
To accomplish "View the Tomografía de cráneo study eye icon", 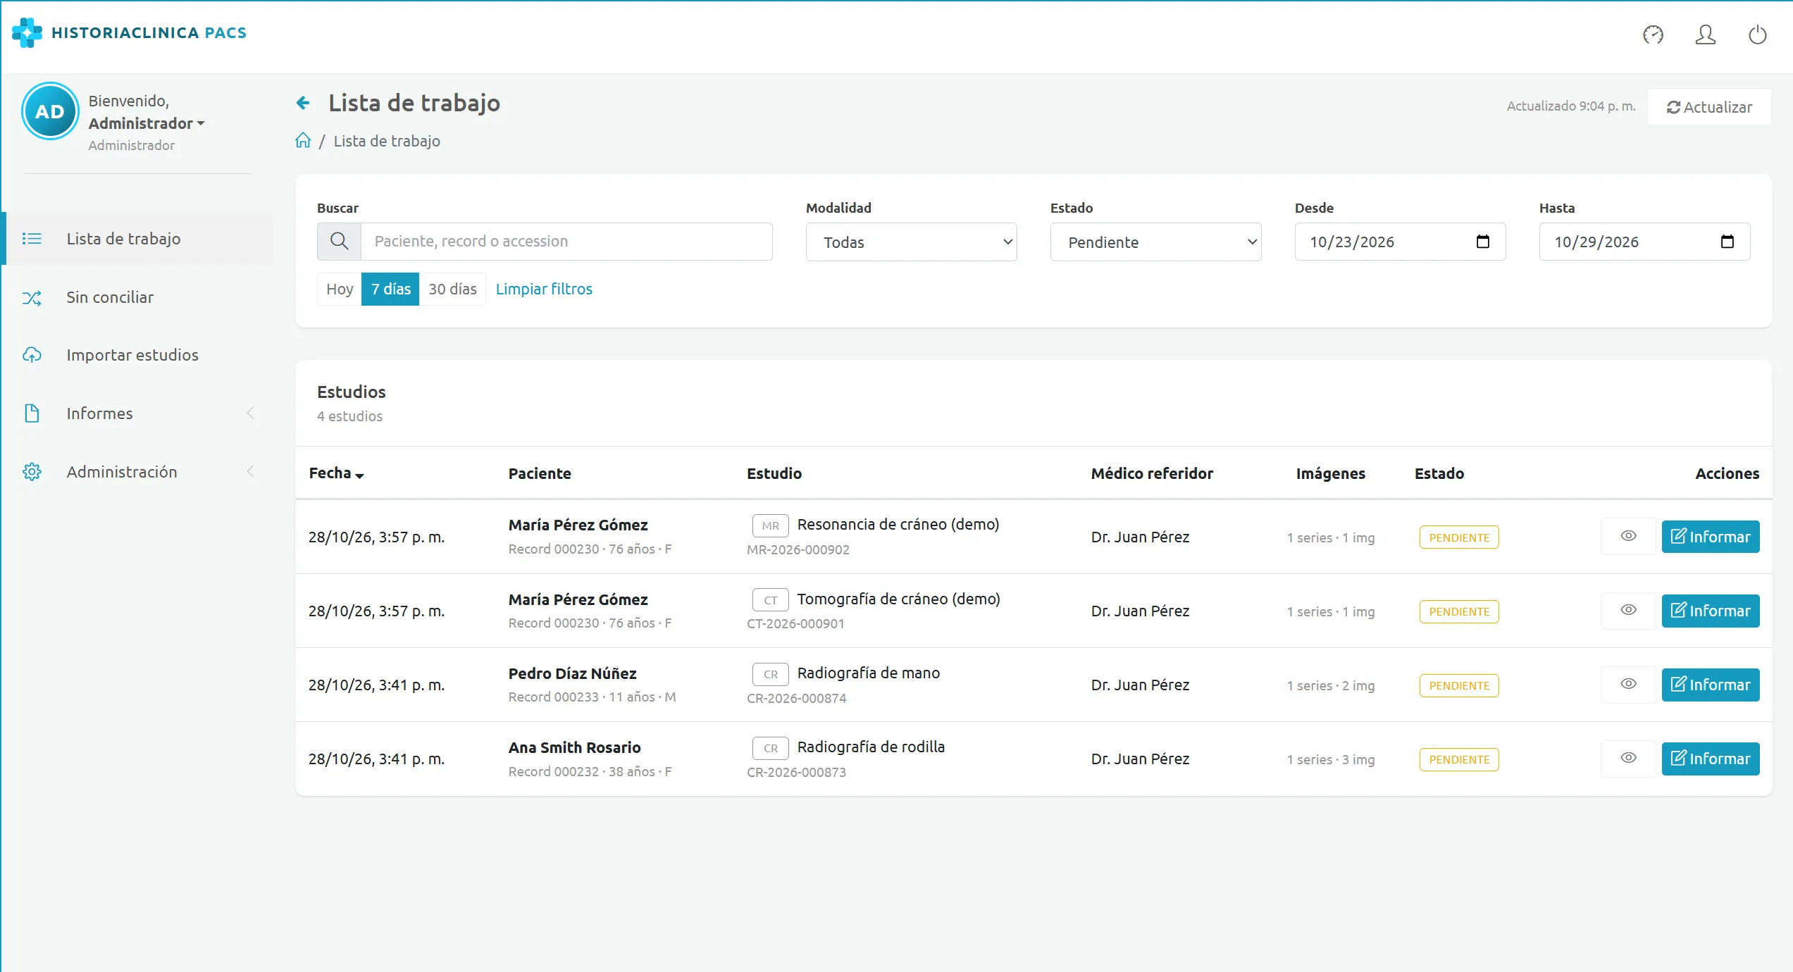I will pyautogui.click(x=1627, y=611).
